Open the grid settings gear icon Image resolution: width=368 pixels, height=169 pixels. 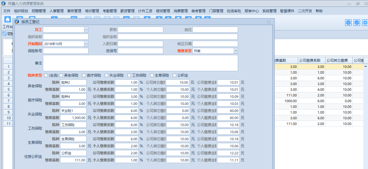click(365, 23)
